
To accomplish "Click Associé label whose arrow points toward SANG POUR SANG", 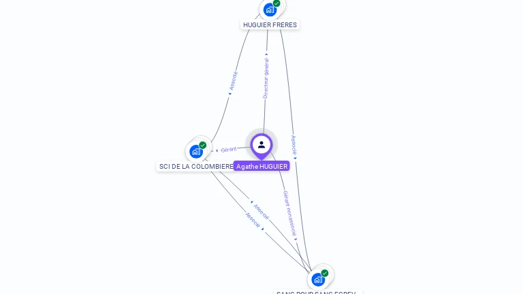I will (x=253, y=220).
